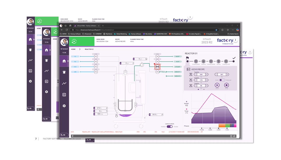Increase the 340 kg quantity
This screenshot has height=160, width=281.
pyautogui.click(x=207, y=75)
